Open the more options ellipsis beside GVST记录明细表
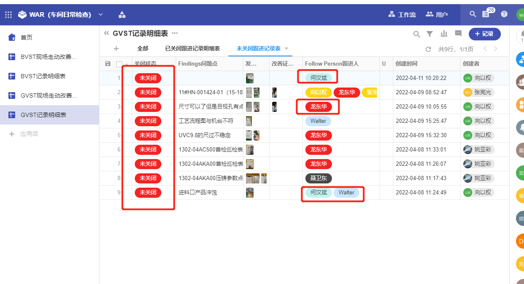Screen dimensions: 524x284 click(175, 33)
